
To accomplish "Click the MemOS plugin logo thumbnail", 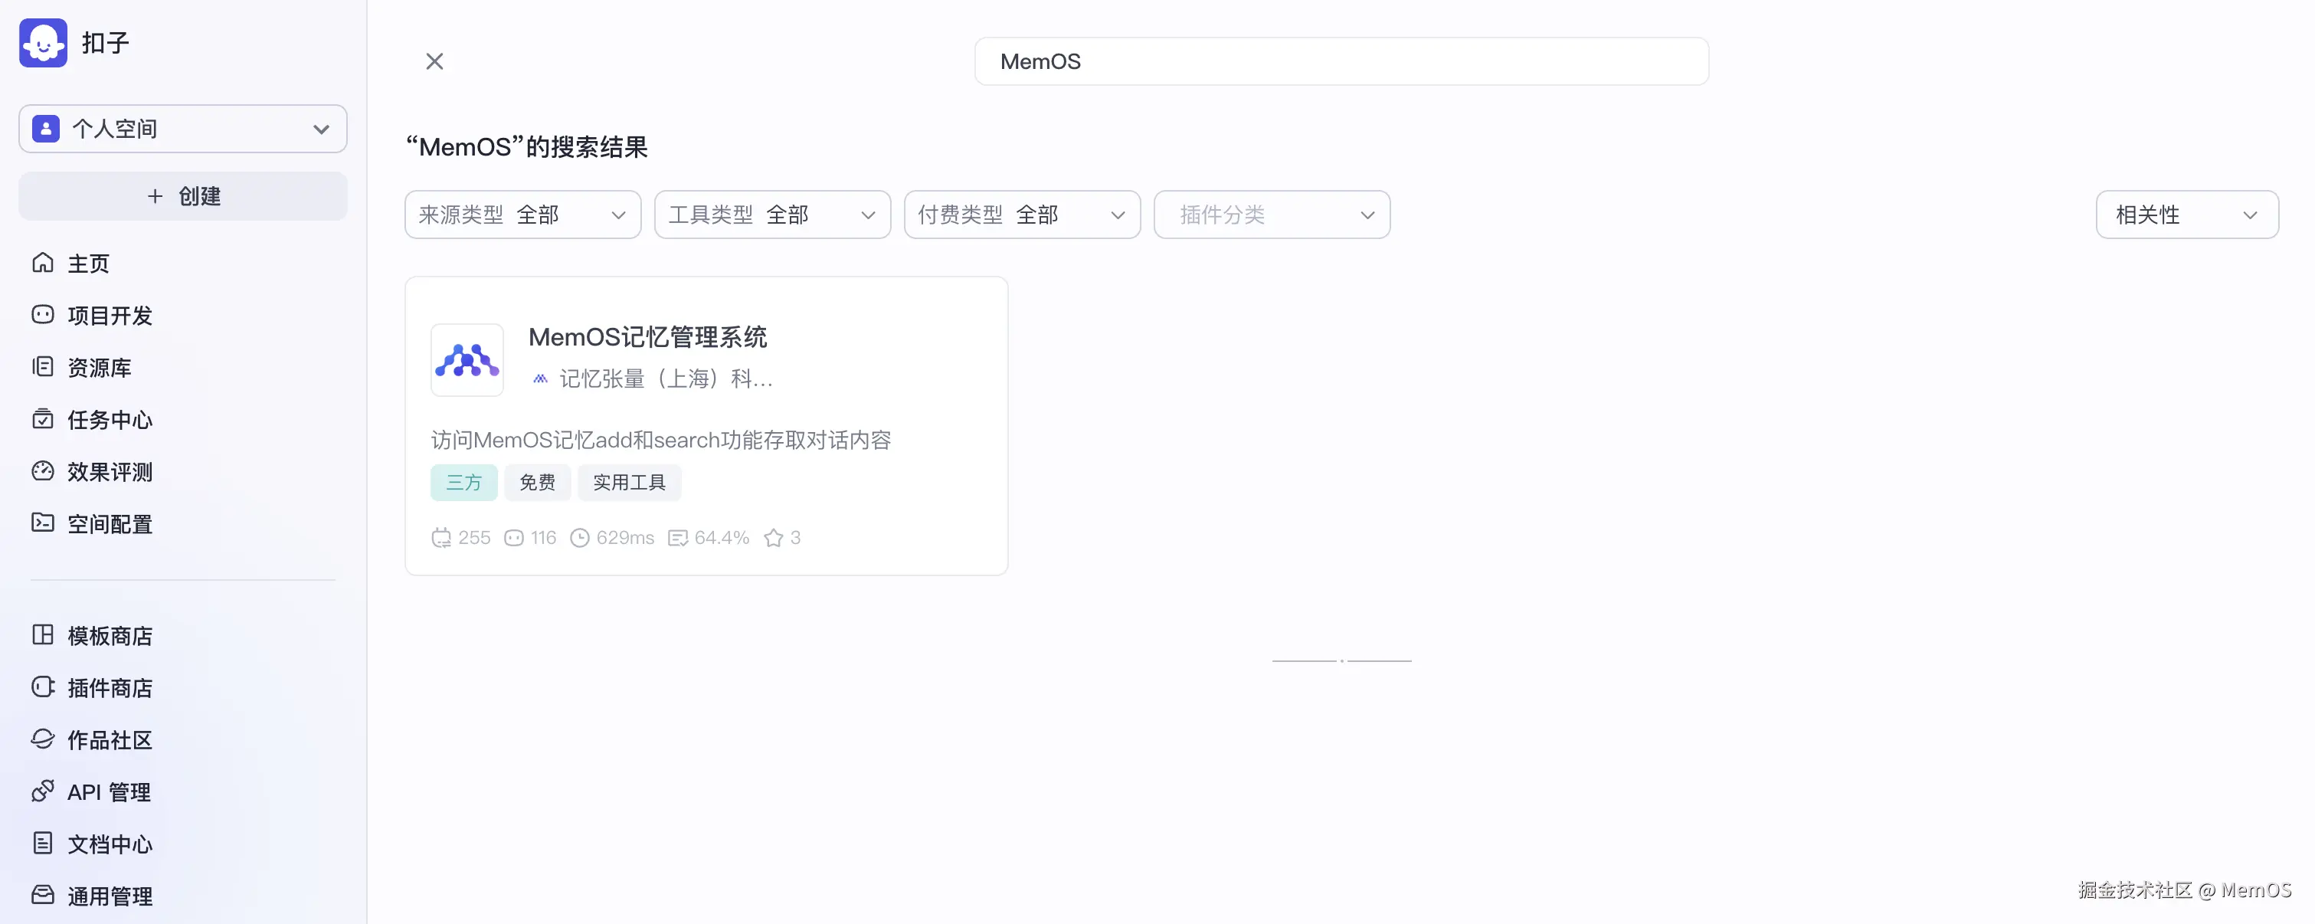I will click(467, 359).
